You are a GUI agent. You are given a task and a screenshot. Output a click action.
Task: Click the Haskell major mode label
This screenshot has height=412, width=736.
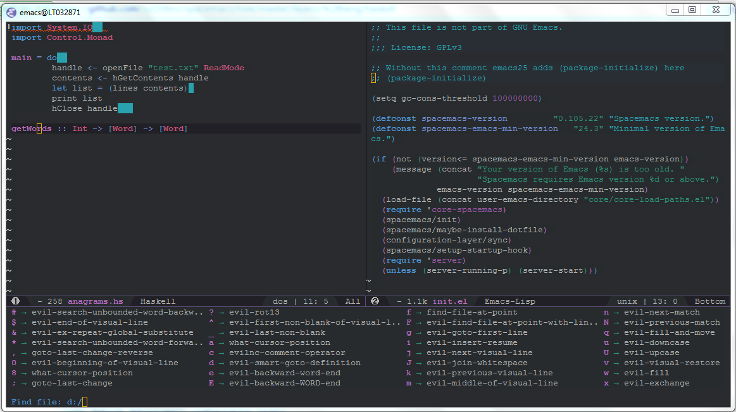tap(158, 301)
